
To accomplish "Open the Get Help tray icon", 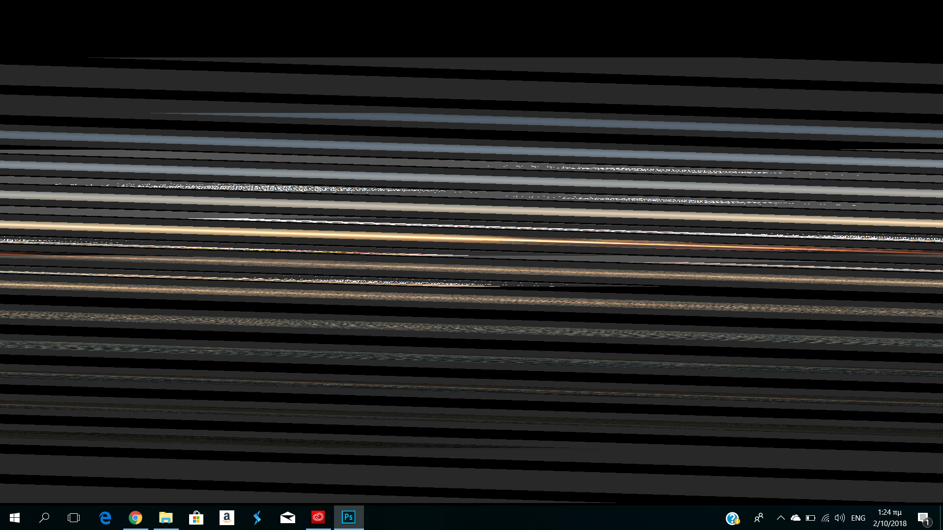I will click(x=733, y=518).
